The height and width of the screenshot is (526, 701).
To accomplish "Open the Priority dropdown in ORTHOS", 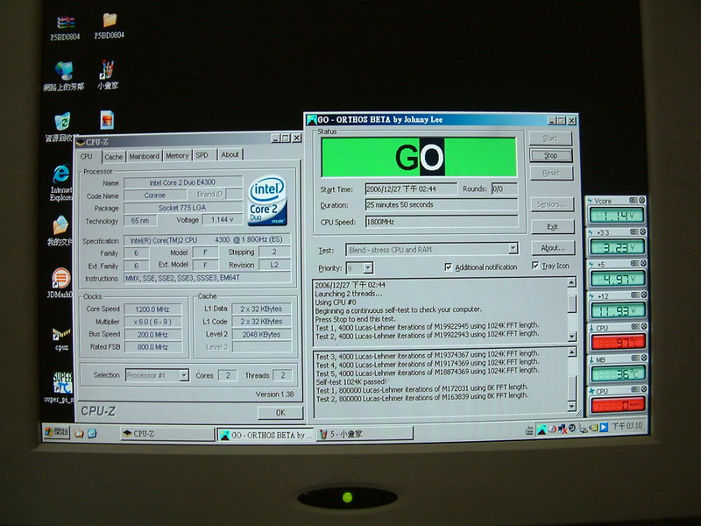I will 368,268.
